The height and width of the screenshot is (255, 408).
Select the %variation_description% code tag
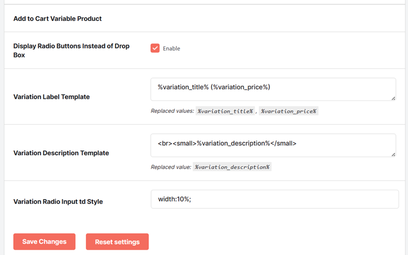pyautogui.click(x=232, y=167)
